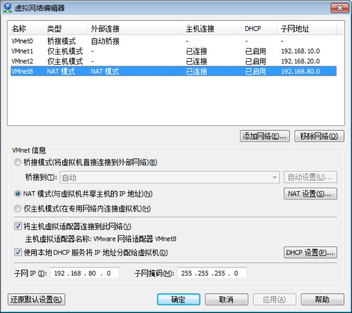
Task: Open DHCP 设置(P)... dialog
Action: click(310, 252)
